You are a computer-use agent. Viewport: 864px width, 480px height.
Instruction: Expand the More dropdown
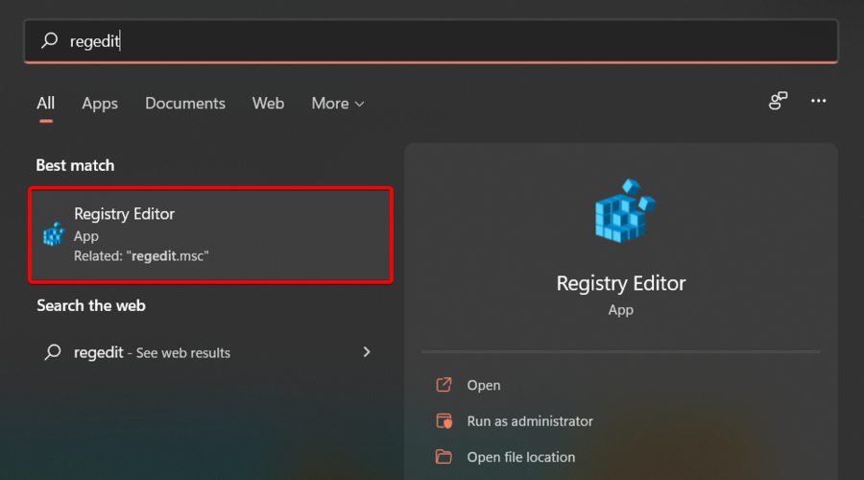pyautogui.click(x=338, y=104)
